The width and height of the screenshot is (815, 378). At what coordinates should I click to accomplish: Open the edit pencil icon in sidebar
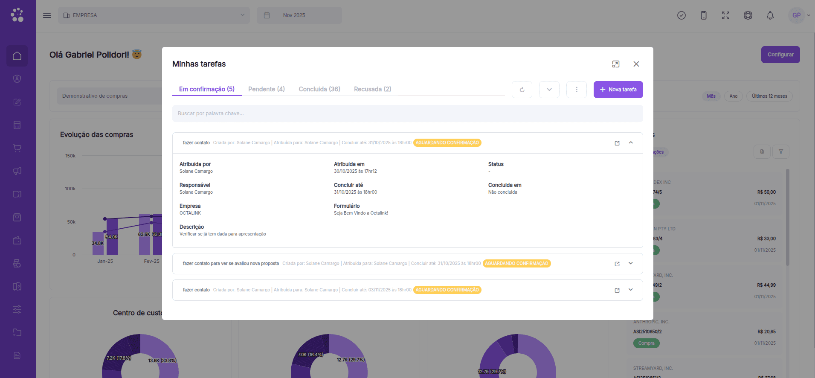click(17, 102)
